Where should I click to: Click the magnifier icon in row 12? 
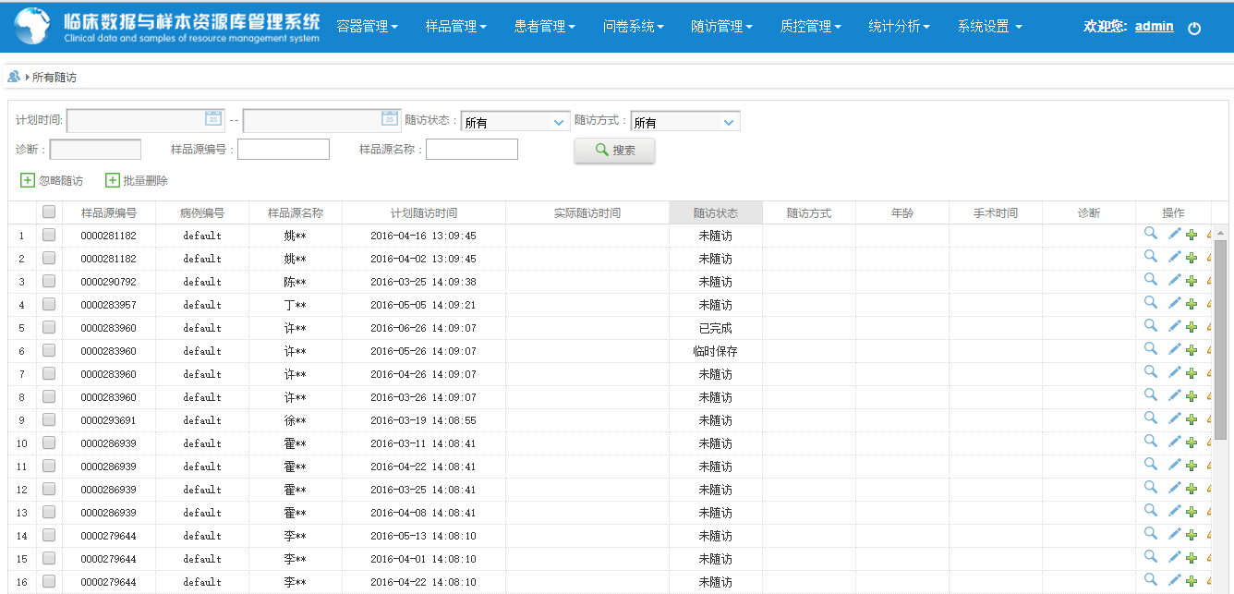point(1151,487)
